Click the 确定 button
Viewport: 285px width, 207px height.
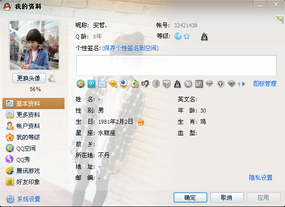pyautogui.click(x=190, y=197)
